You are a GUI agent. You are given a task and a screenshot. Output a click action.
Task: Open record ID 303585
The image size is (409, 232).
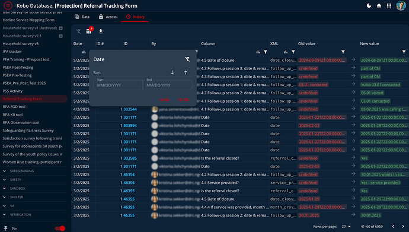[130, 158]
